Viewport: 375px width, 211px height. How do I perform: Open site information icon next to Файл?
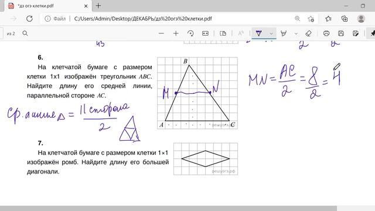[x=47, y=19]
